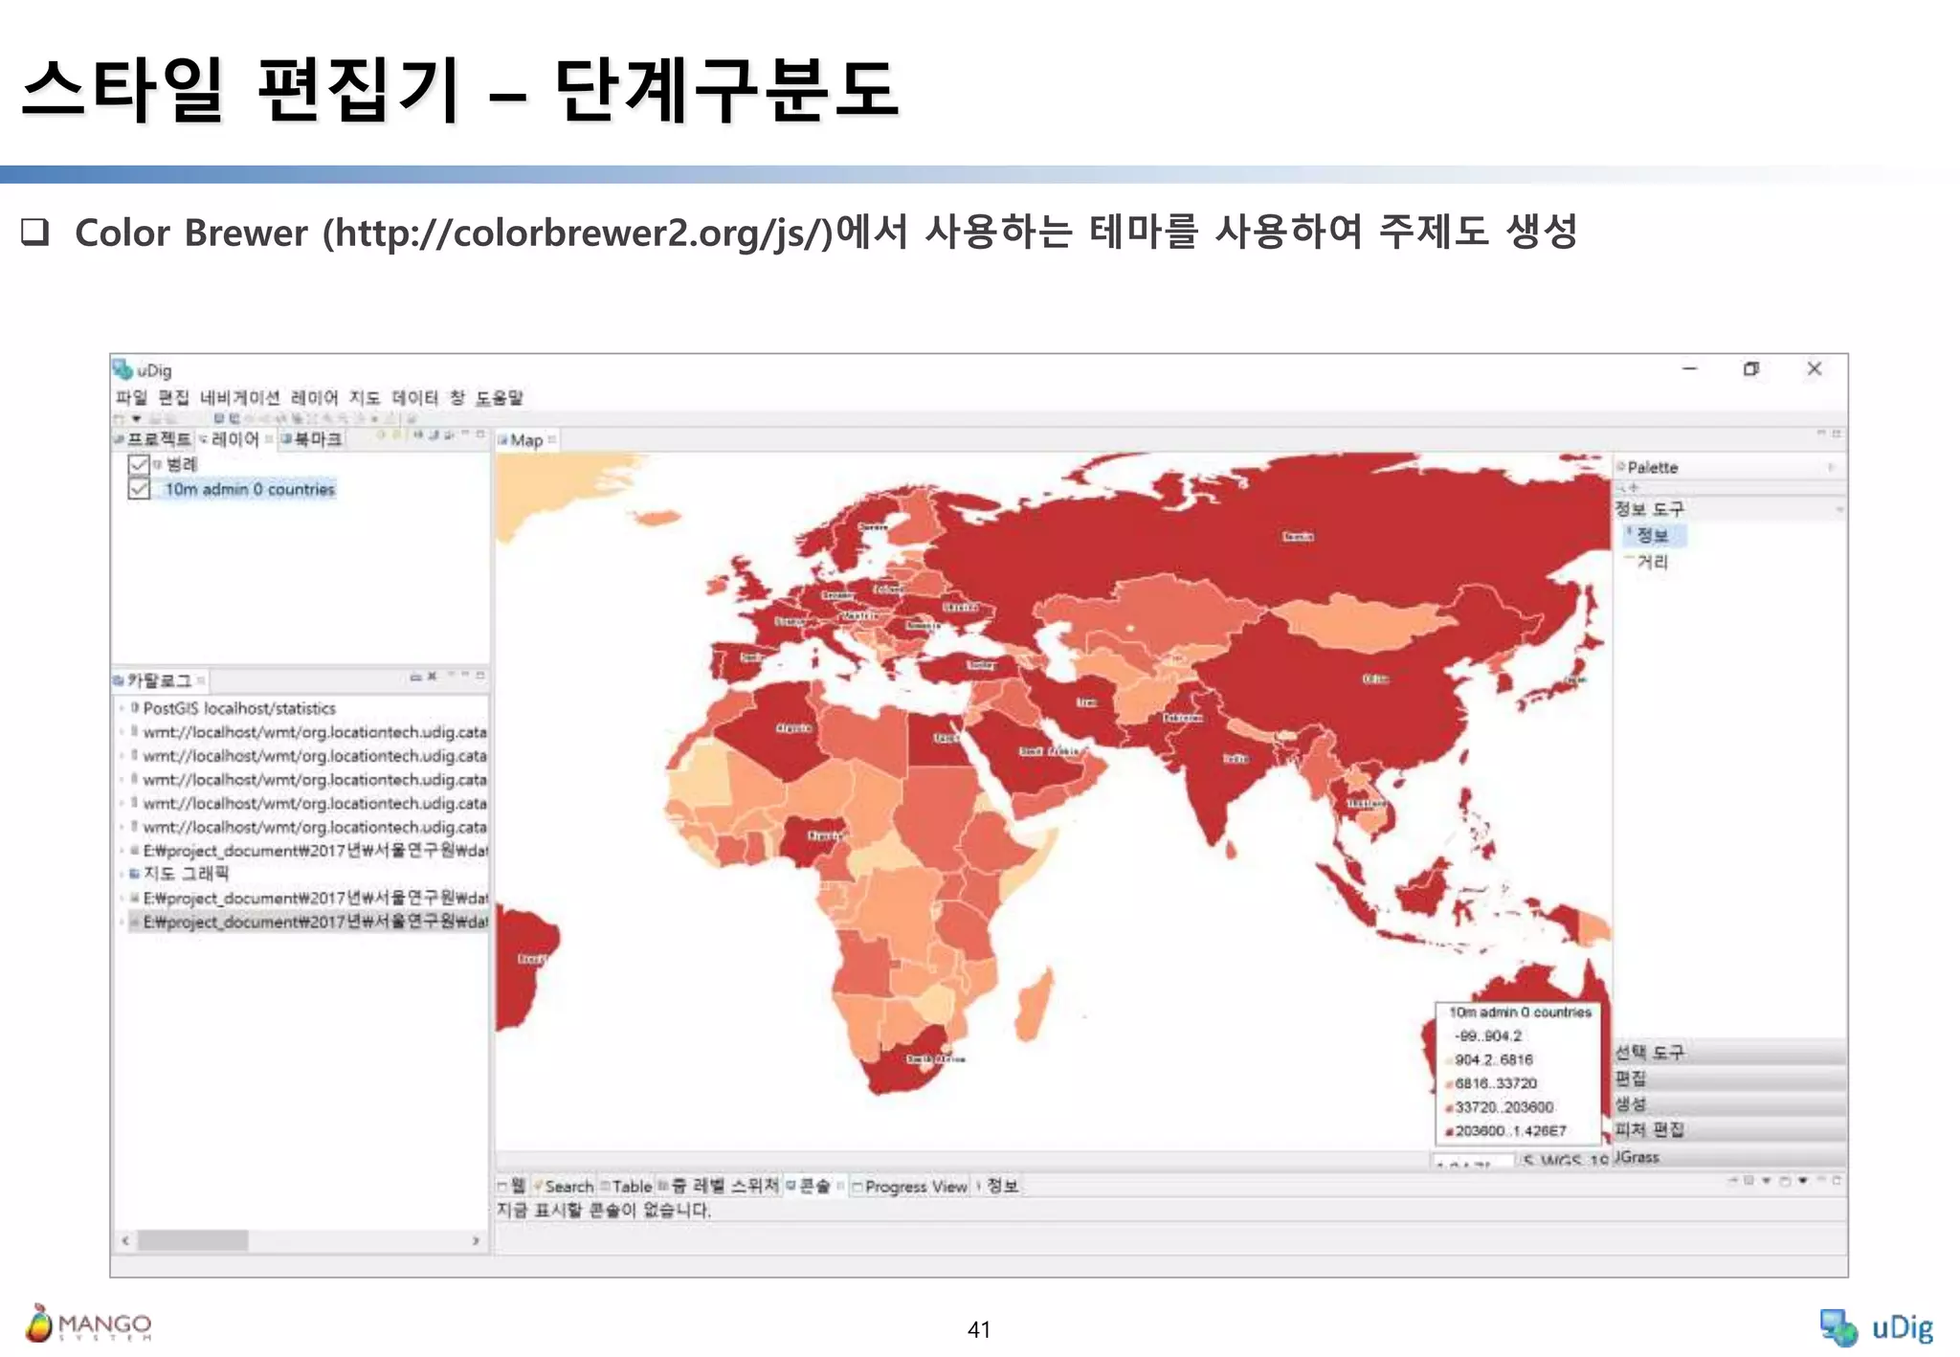The image size is (1960, 1357).
Task: Select the first wmt://localhost catalog entry
Action: [315, 732]
